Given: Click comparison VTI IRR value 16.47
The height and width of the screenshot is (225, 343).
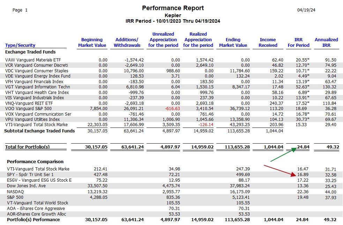Looking at the screenshot, I should pyautogui.click(x=303, y=169).
